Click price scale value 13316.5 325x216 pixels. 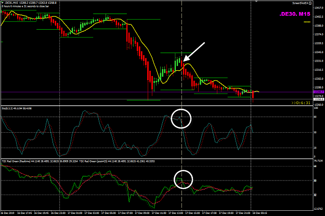319,70
